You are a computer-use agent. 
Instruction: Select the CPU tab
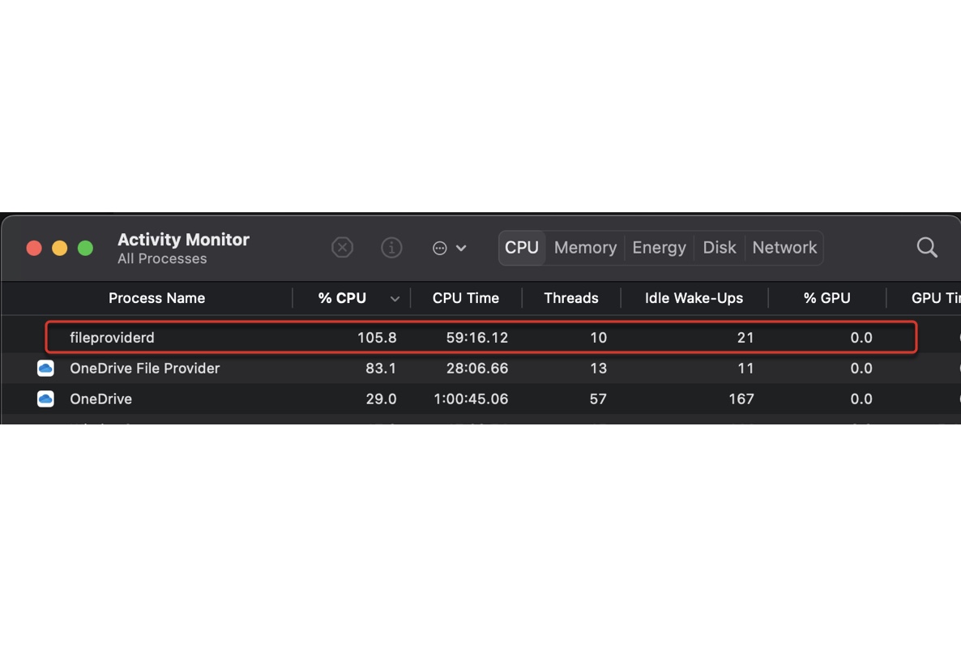pyautogui.click(x=522, y=248)
